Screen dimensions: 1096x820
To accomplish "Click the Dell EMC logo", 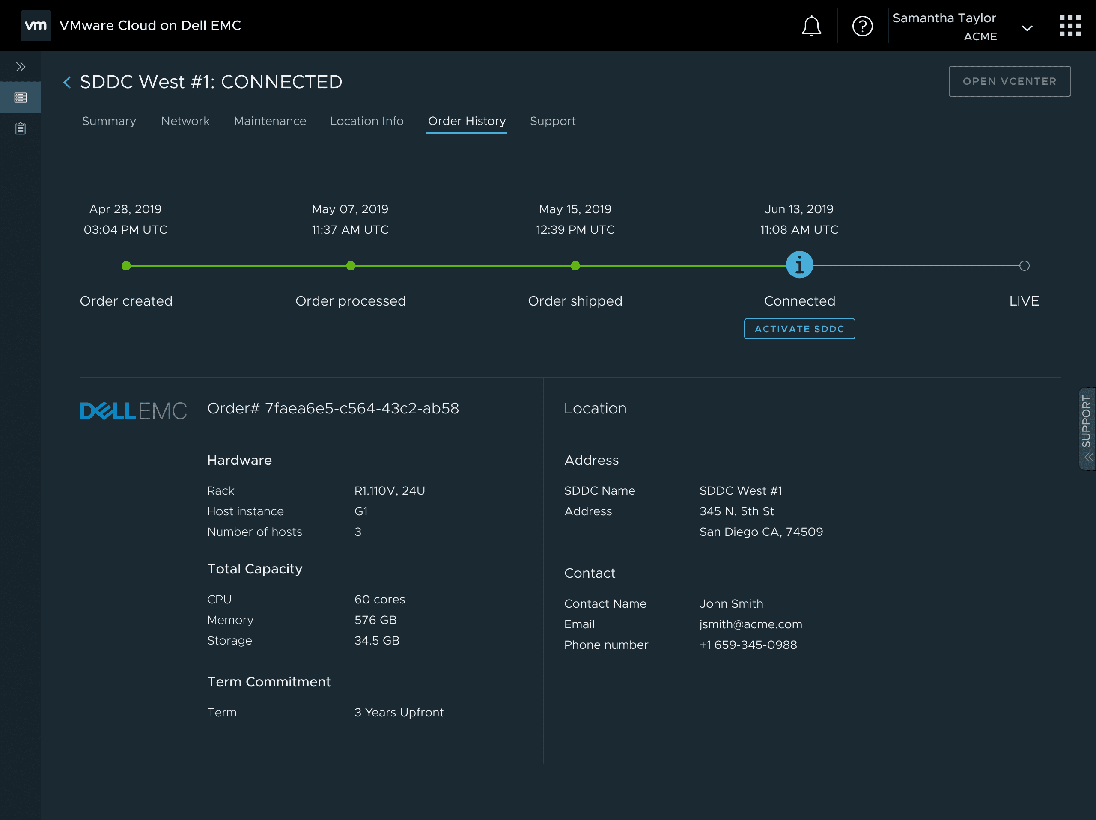I will 133,410.
